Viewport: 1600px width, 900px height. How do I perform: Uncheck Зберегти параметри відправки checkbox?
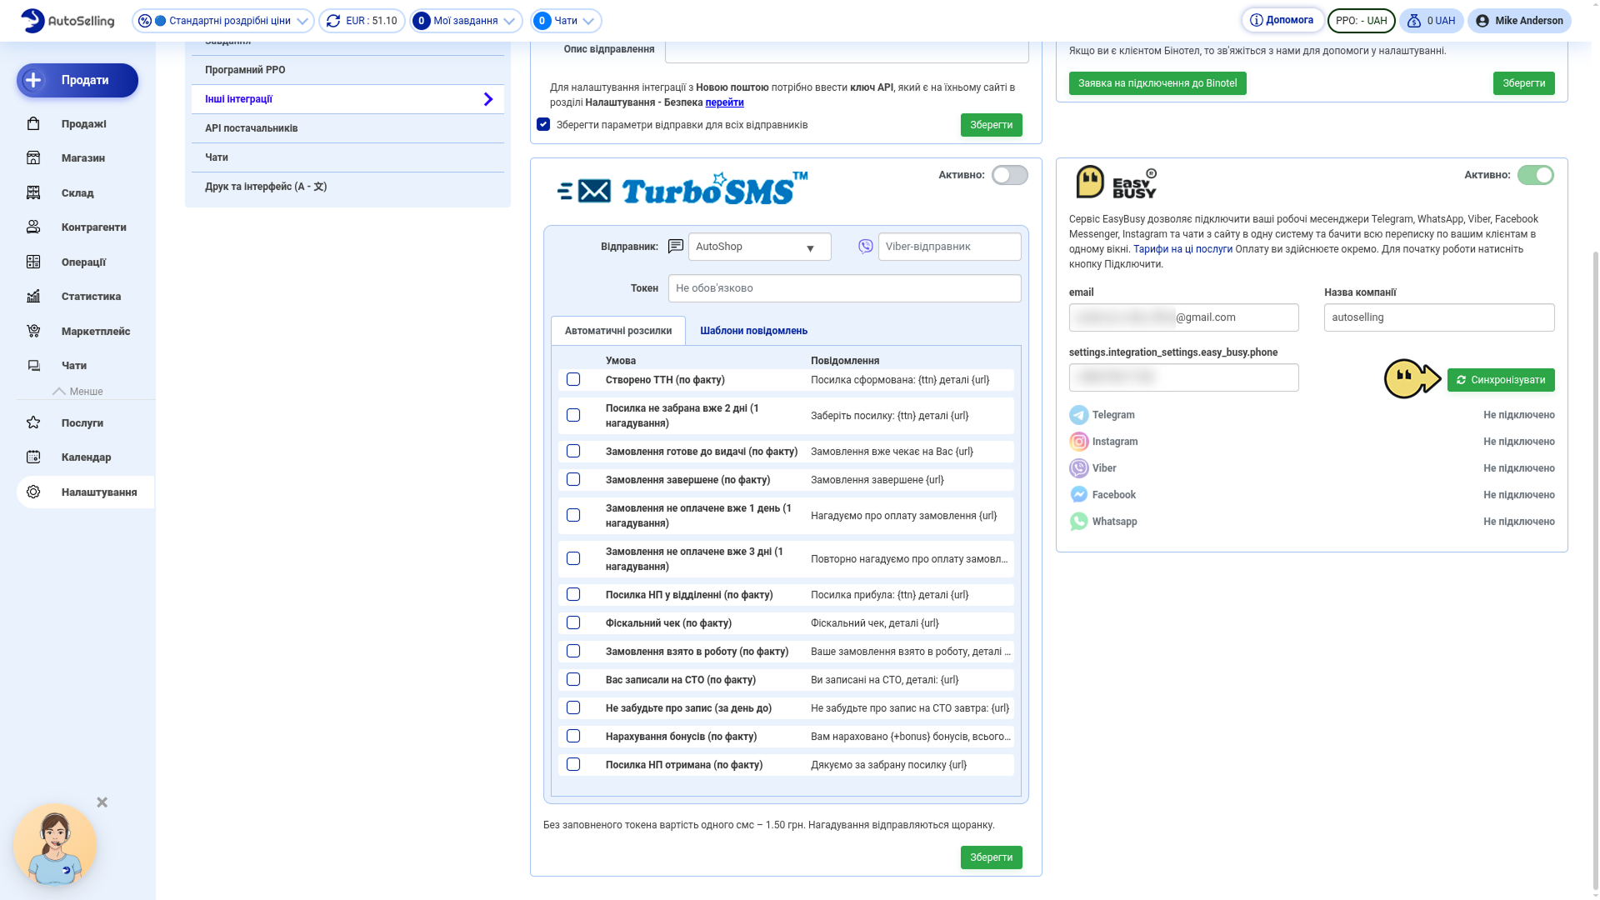click(x=543, y=124)
